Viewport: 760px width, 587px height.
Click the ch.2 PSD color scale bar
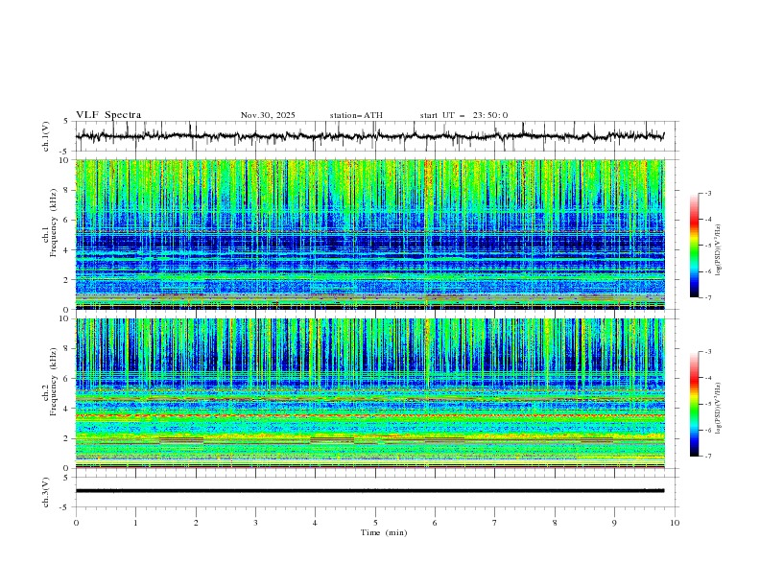pyautogui.click(x=694, y=404)
